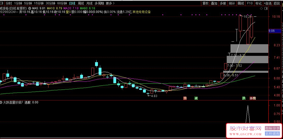Click the 9.06 price marker on axis
Viewport: 283px width, 139px height.
[272, 31]
